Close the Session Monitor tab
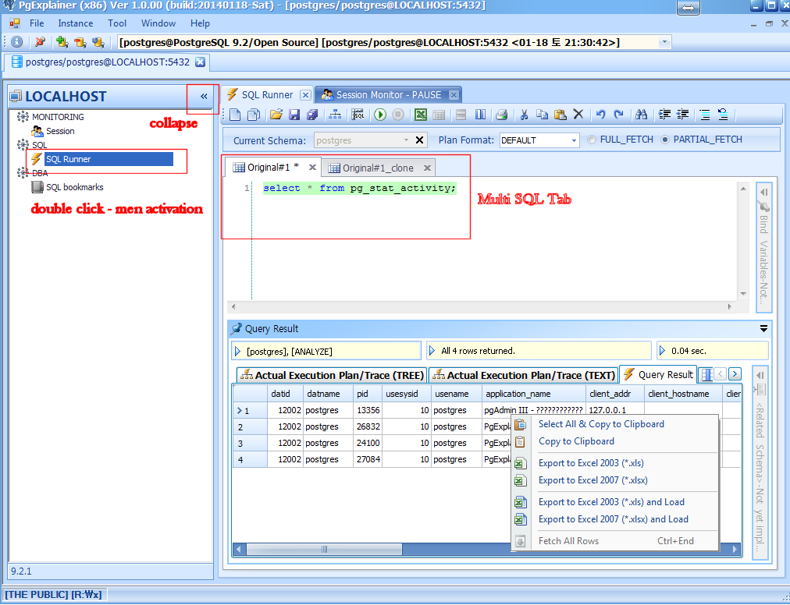This screenshot has height=605, width=790. coord(454,94)
